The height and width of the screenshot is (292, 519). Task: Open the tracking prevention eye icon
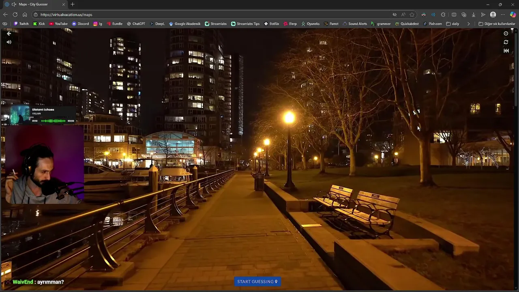coord(395,15)
